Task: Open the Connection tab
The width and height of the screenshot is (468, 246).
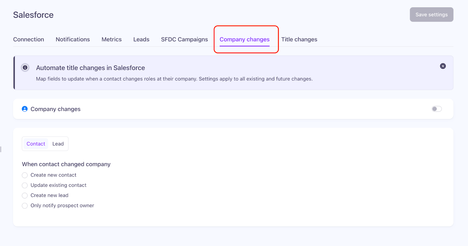Action: click(x=29, y=39)
